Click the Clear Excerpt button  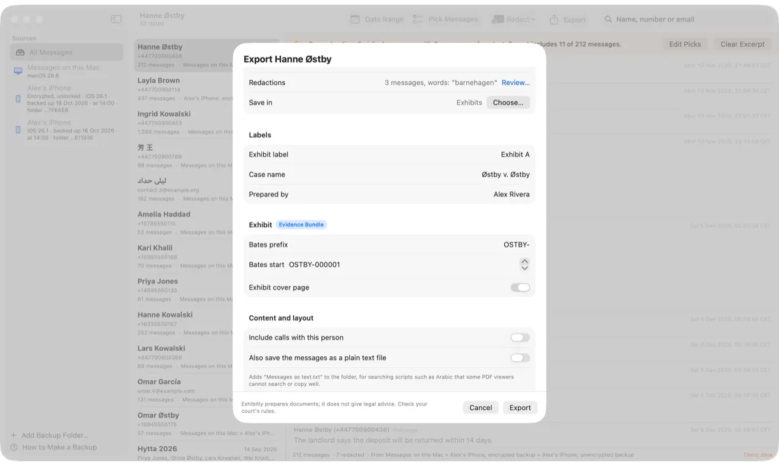[x=742, y=44]
